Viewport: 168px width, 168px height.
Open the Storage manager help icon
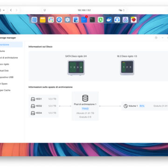coord(156,38)
